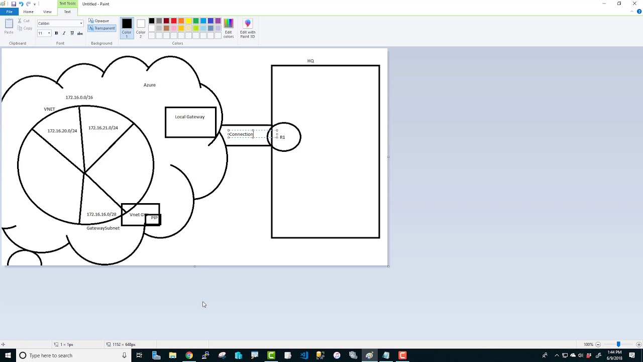643x362 pixels.
Task: Pick the yellow color swatch
Action: click(188, 21)
